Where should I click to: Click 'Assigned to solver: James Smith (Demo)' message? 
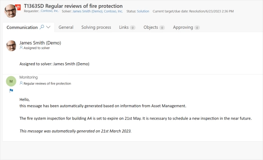click(x=54, y=64)
